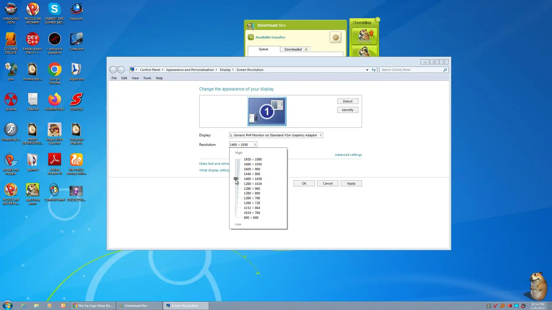Click the Detect button
This screenshot has height=310, width=552.
coord(348,101)
